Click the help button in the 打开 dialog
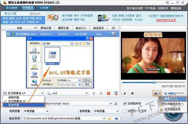 [87, 38]
